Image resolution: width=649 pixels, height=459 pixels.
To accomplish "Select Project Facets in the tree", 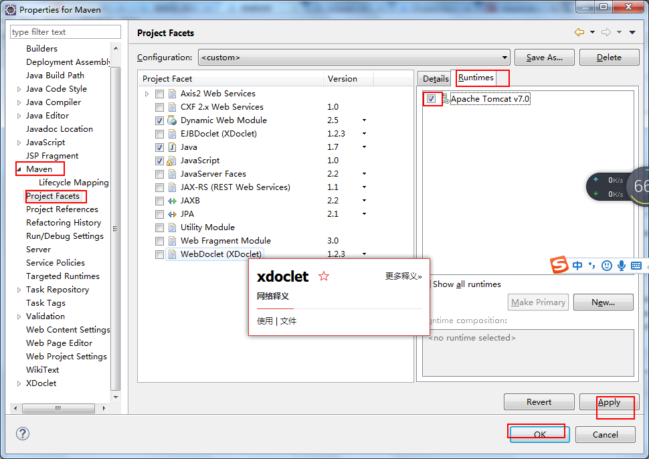I will point(53,196).
